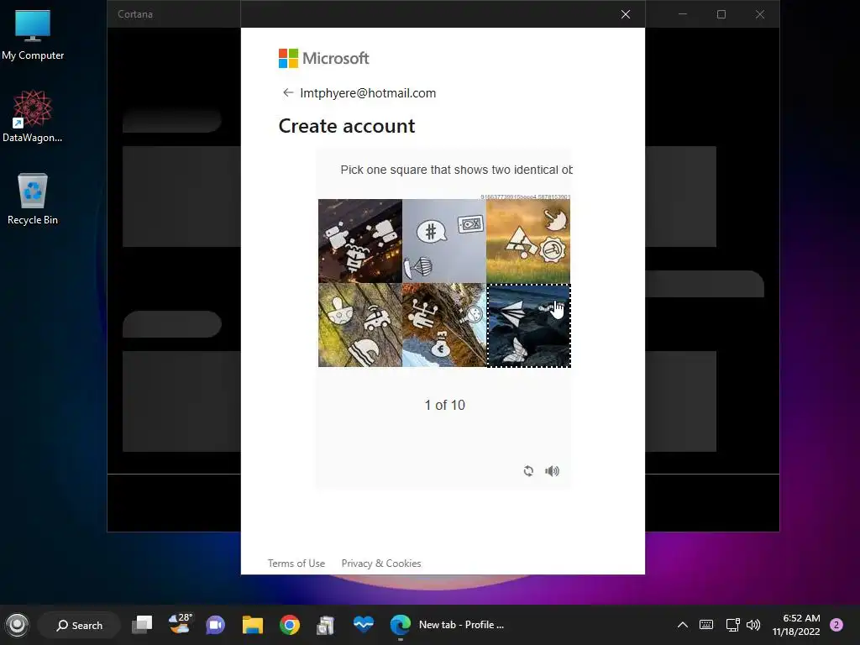
Task: Open the Start button on taskbar
Action: pyautogui.click(x=17, y=625)
